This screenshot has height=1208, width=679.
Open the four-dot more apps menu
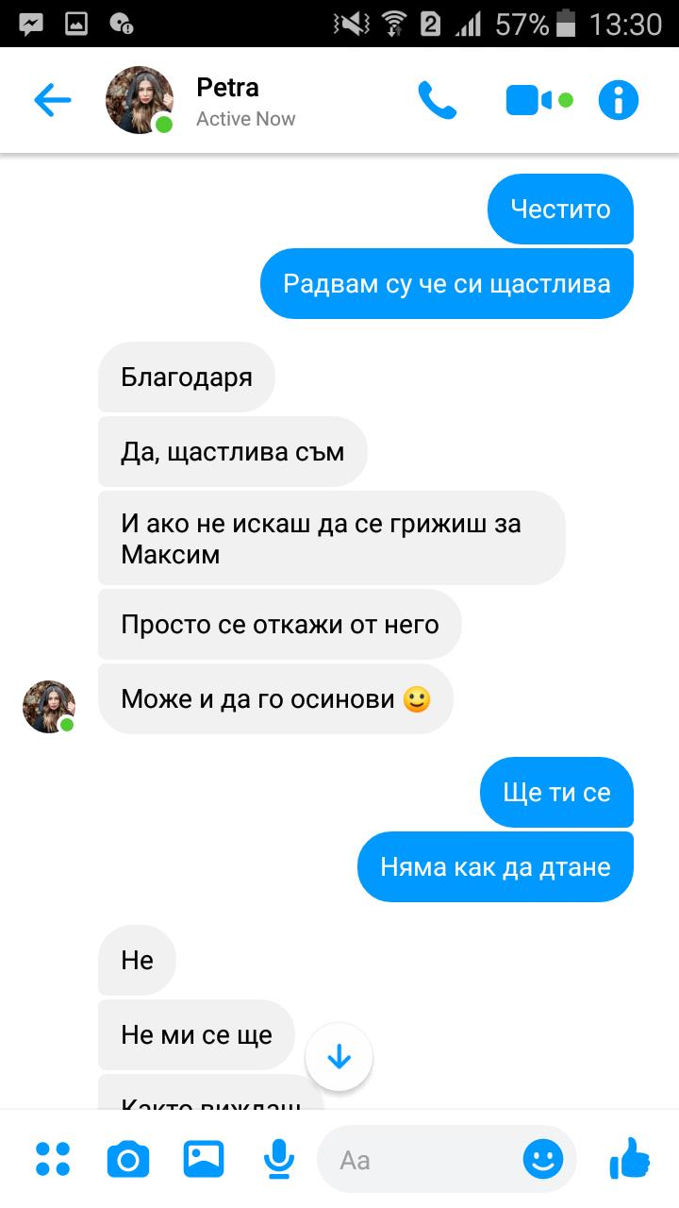pyautogui.click(x=53, y=1159)
